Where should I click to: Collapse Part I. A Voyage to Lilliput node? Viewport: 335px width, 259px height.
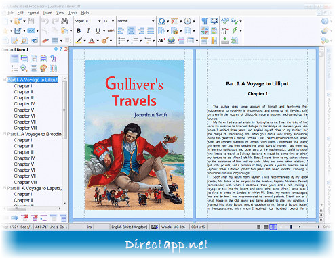[x=5, y=79]
